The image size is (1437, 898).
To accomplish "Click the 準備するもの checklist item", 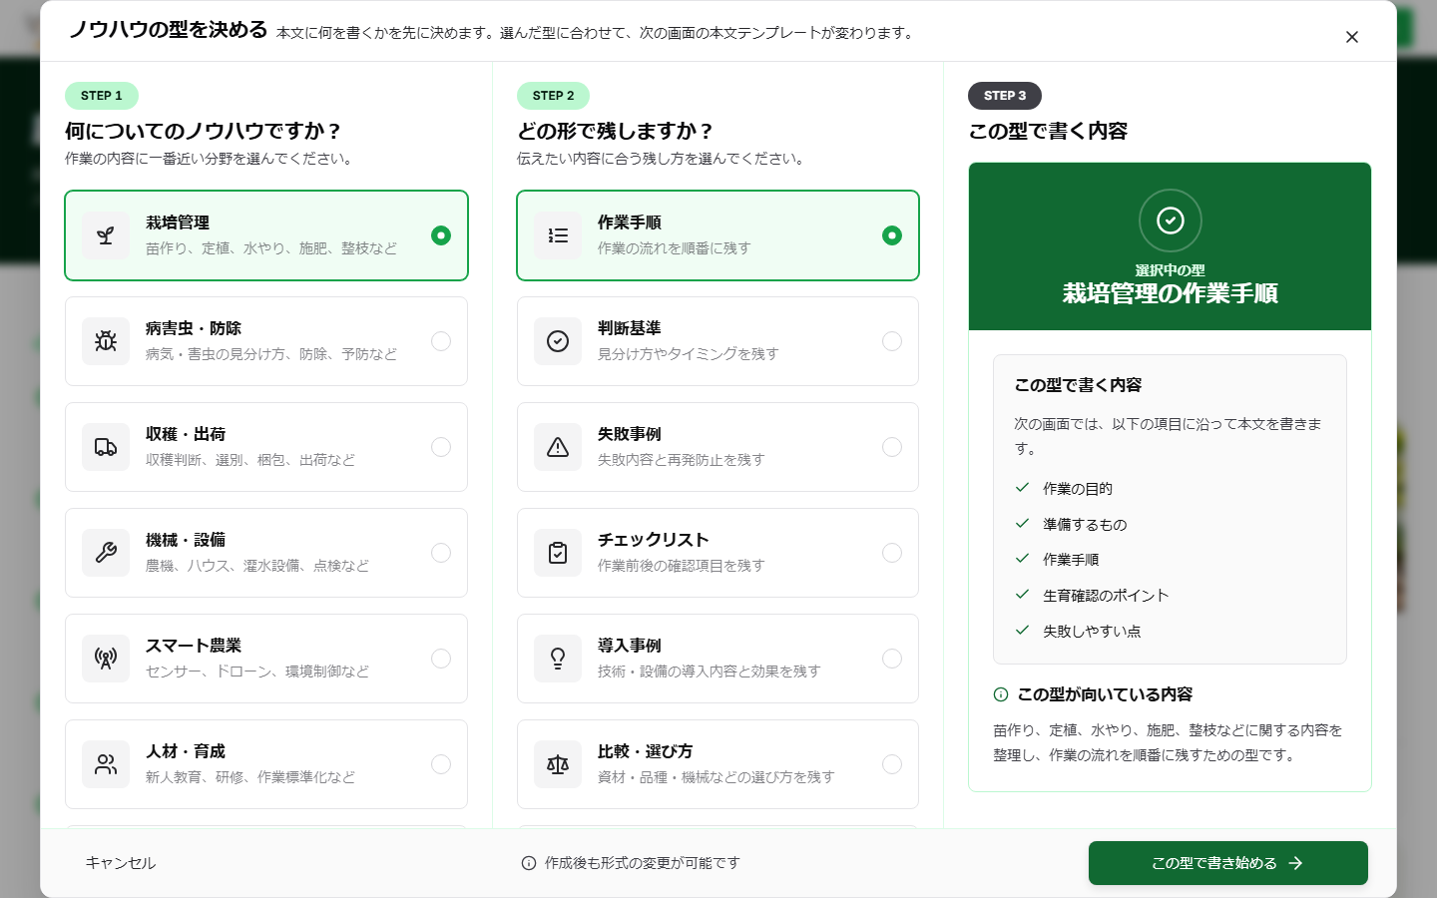I will [x=1071, y=524].
